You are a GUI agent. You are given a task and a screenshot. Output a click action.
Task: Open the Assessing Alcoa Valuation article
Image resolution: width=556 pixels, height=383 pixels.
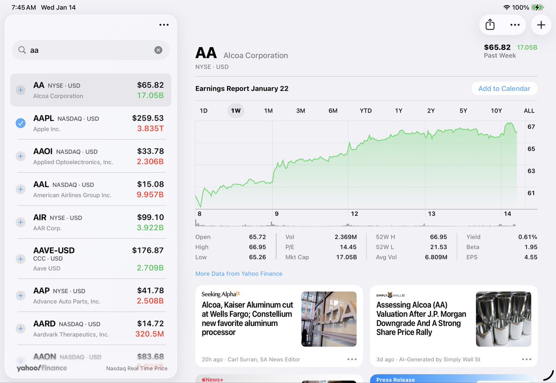[x=421, y=319]
